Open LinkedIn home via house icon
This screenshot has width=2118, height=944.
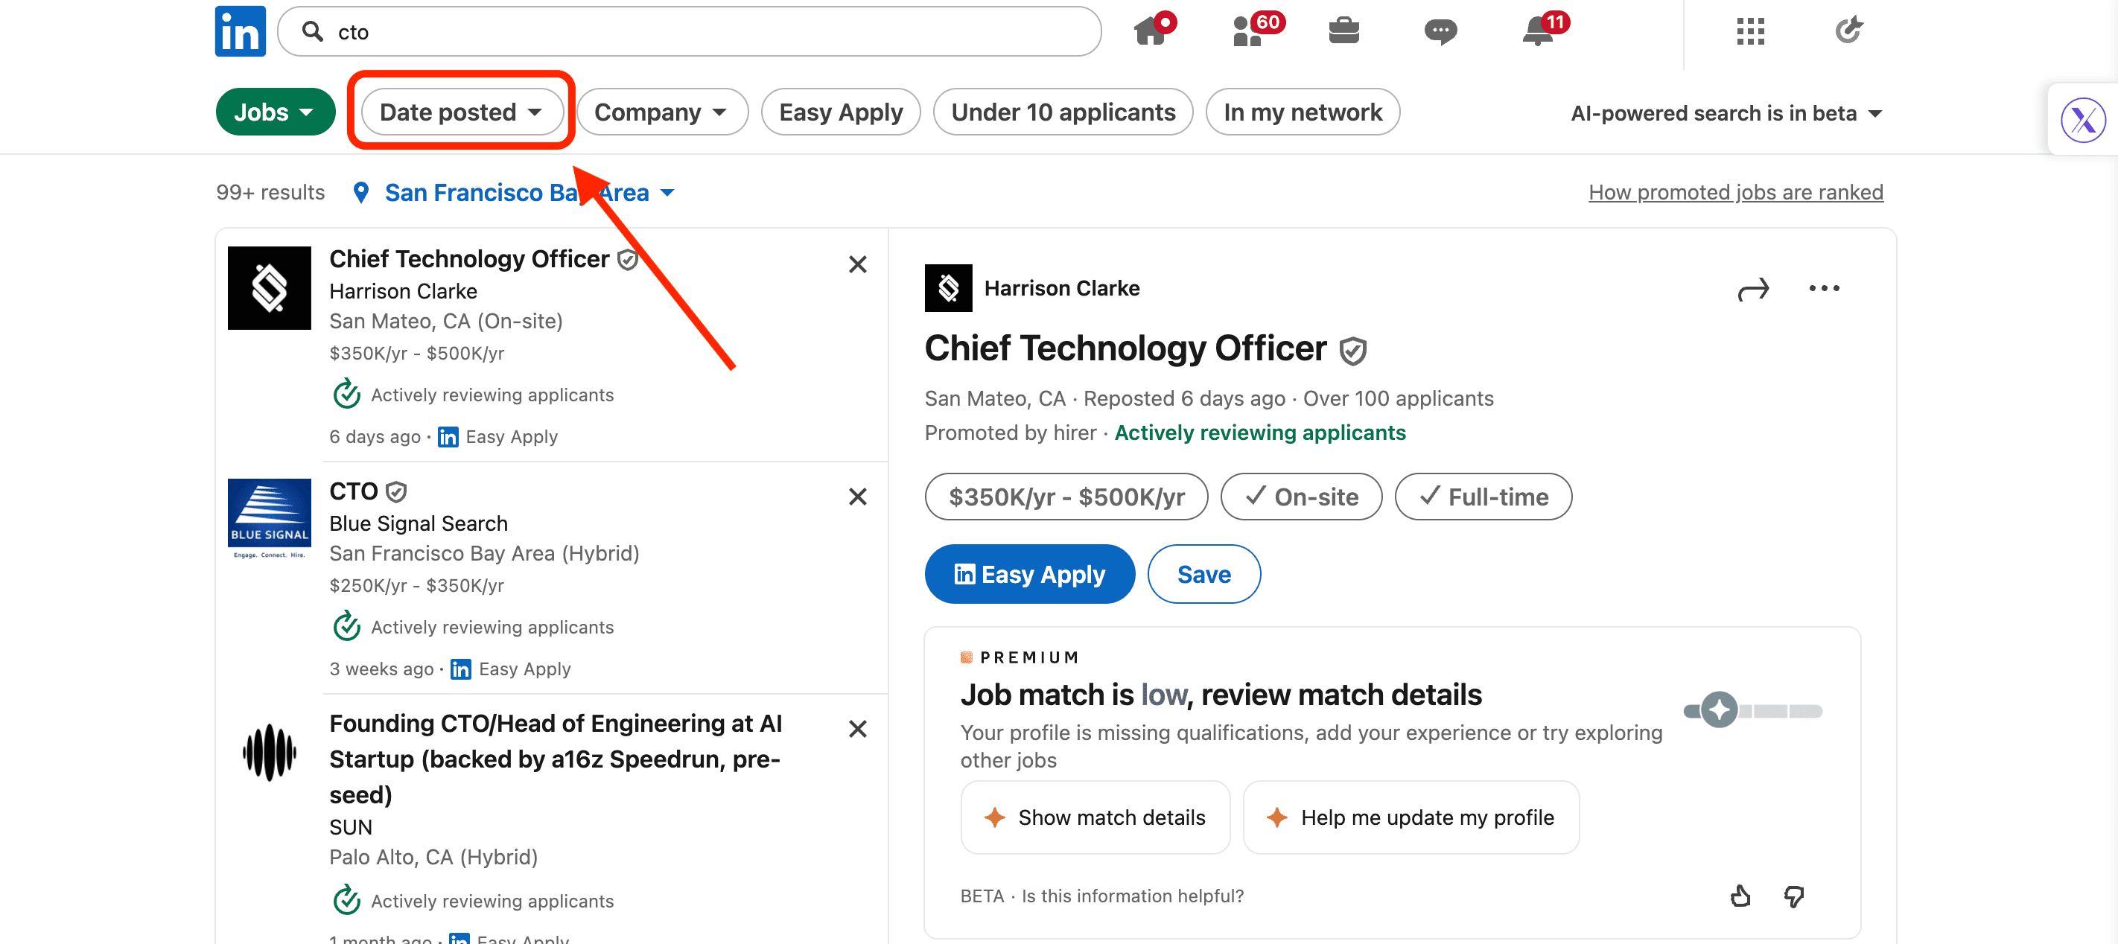click(1151, 31)
